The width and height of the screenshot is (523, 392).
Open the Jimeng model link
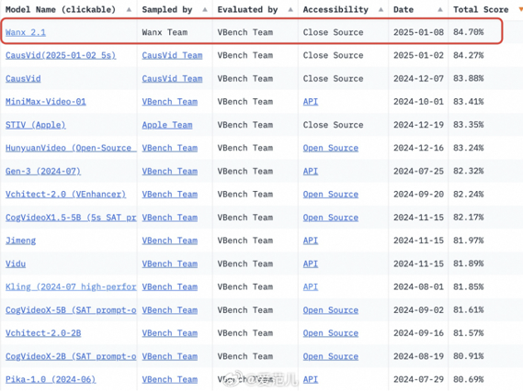click(x=20, y=241)
